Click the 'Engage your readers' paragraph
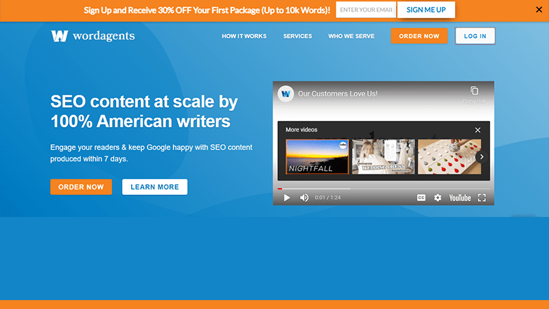Viewport: 549px width, 309px height. pos(151,152)
